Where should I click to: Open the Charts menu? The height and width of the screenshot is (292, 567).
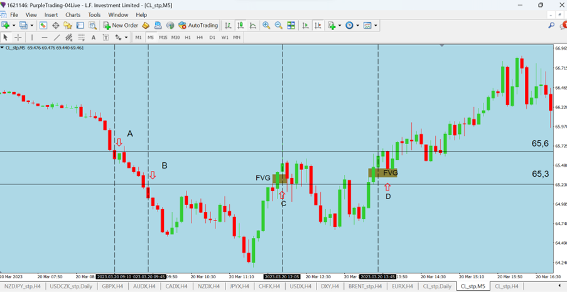73,14
